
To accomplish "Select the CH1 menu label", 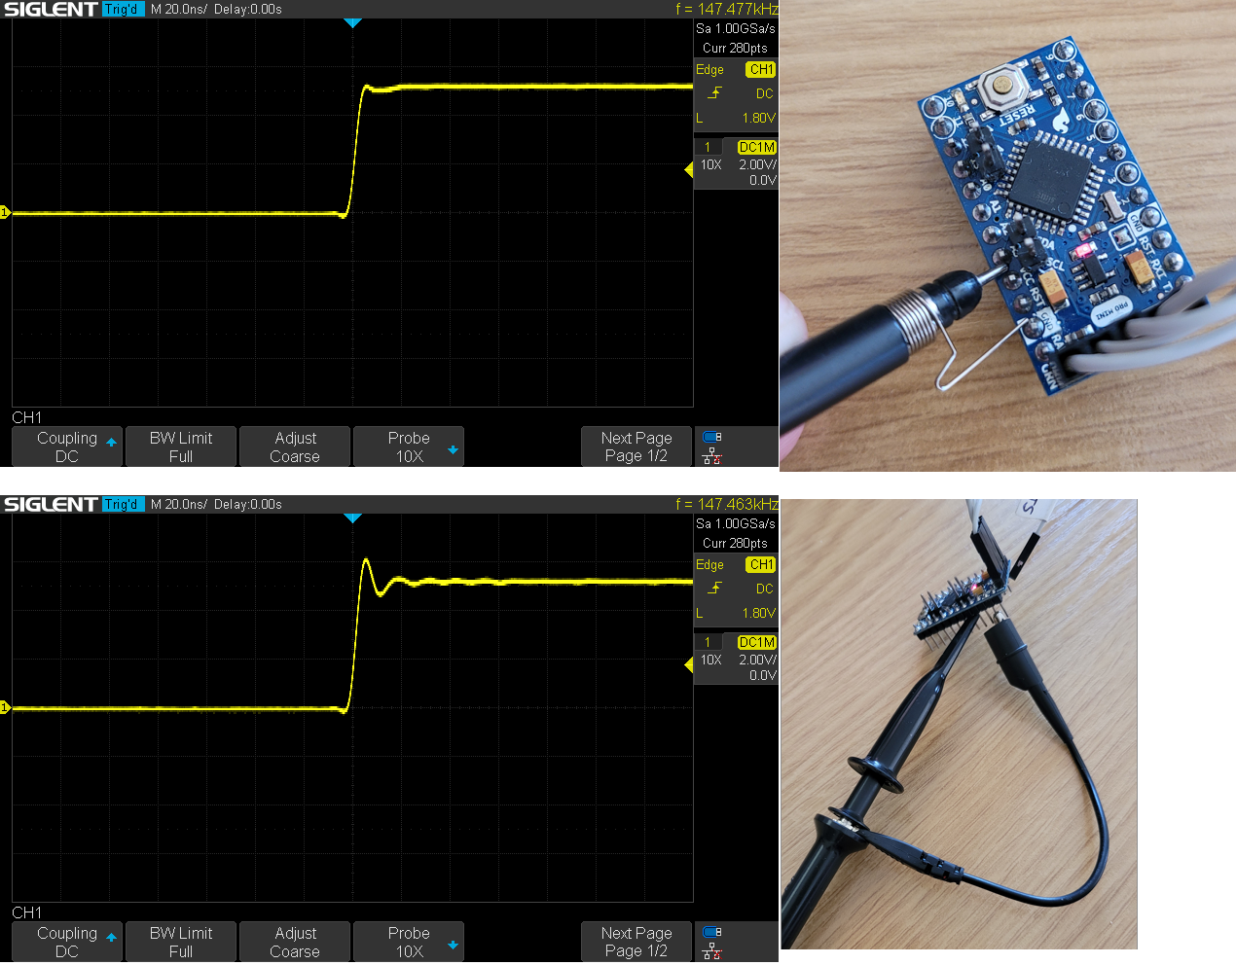I will pyautogui.click(x=26, y=417).
